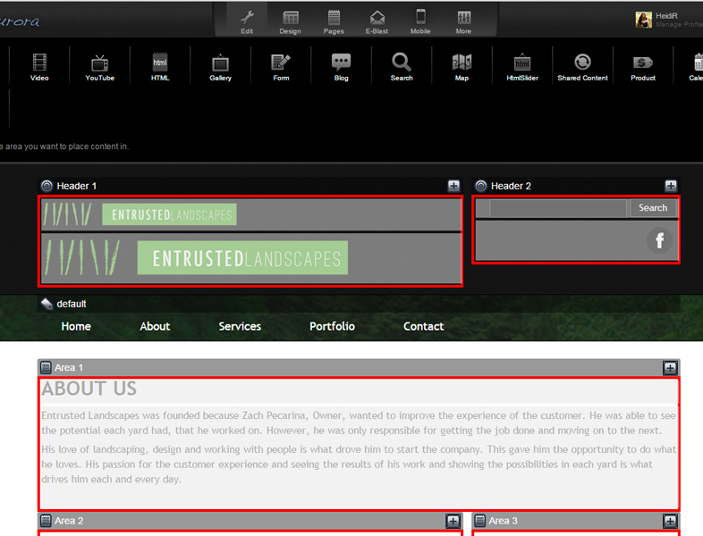This screenshot has width=703, height=536.
Task: Open the HeidiR profile menu
Action: coord(668,20)
